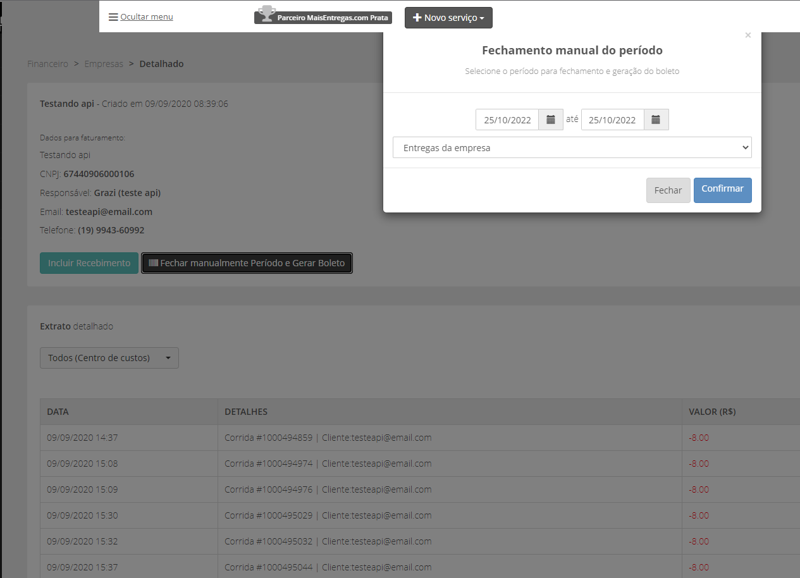
Task: Click the Ocultar menu link
Action: coord(147,17)
